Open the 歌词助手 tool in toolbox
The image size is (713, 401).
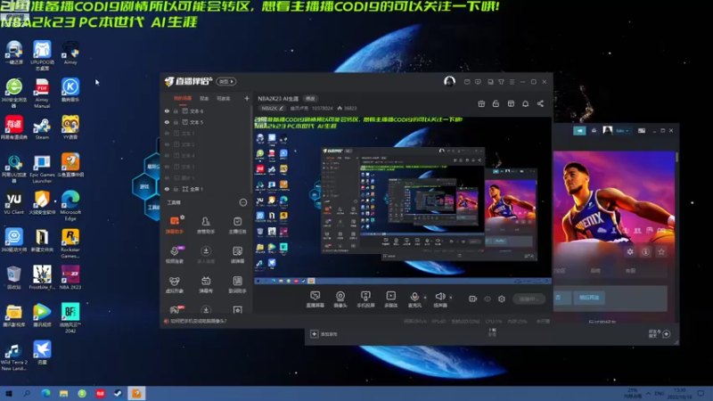coord(237,284)
